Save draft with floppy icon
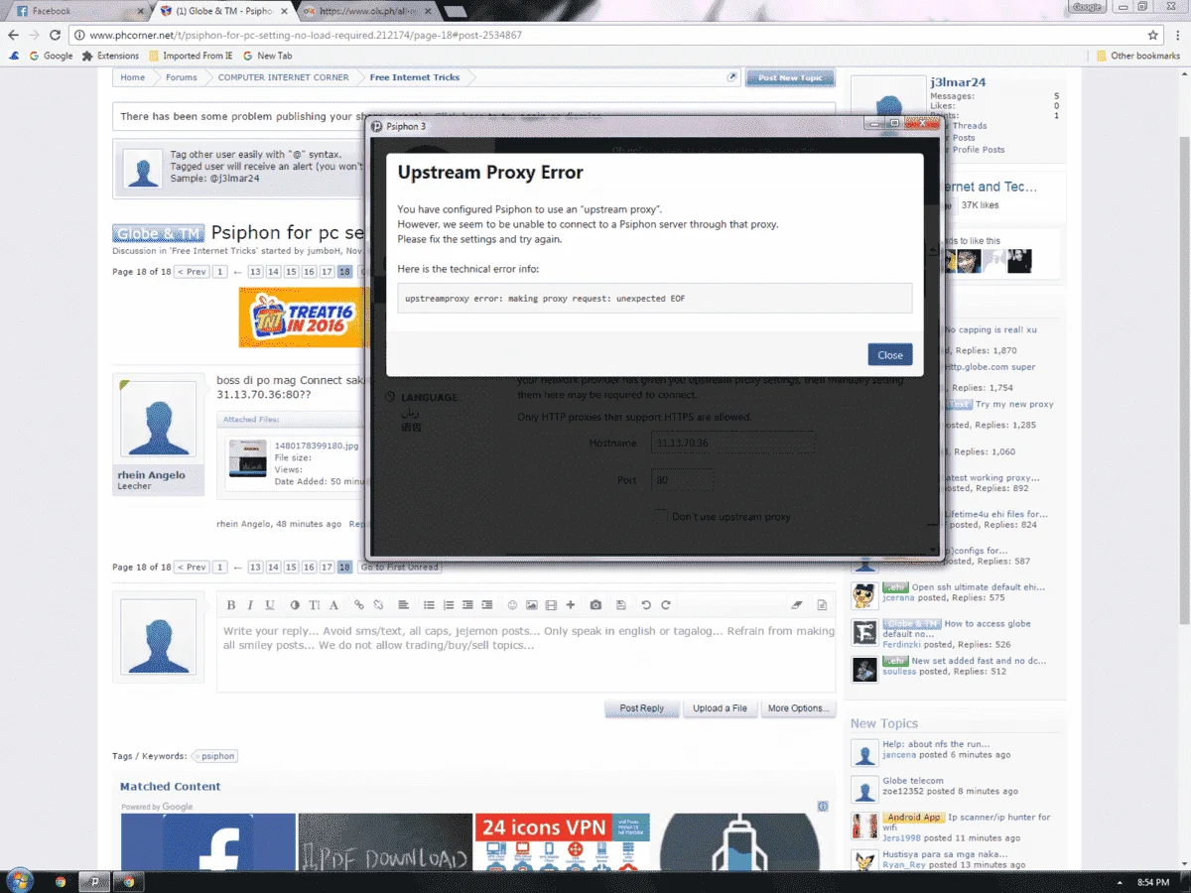The height and width of the screenshot is (893, 1191). pos(621,605)
